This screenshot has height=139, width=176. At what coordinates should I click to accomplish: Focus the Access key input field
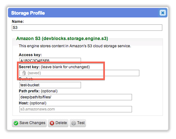[x=50, y=61]
